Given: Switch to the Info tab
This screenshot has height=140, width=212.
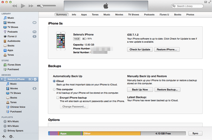Looking at the screenshot, I should [x=74, y=14].
